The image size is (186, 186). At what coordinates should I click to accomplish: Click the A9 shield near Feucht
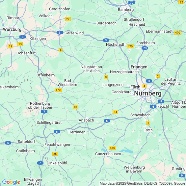(161, 101)
